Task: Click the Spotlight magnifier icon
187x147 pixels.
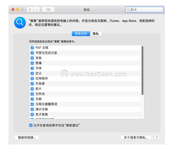Action: pyautogui.click(x=20, y=23)
